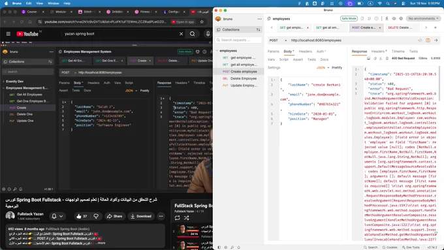Click the sort collections icon in Bruno sidebar
The height and width of the screenshot is (250, 444).
tap(259, 29)
